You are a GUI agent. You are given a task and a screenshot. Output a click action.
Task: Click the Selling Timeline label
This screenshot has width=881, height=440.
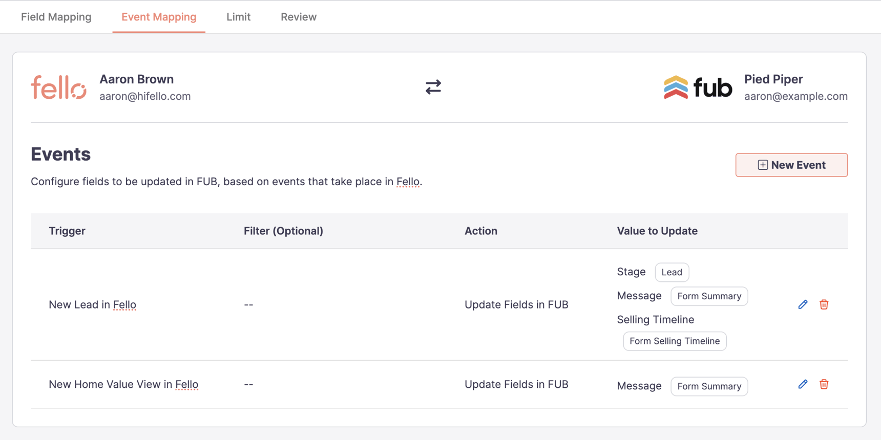pyautogui.click(x=656, y=319)
